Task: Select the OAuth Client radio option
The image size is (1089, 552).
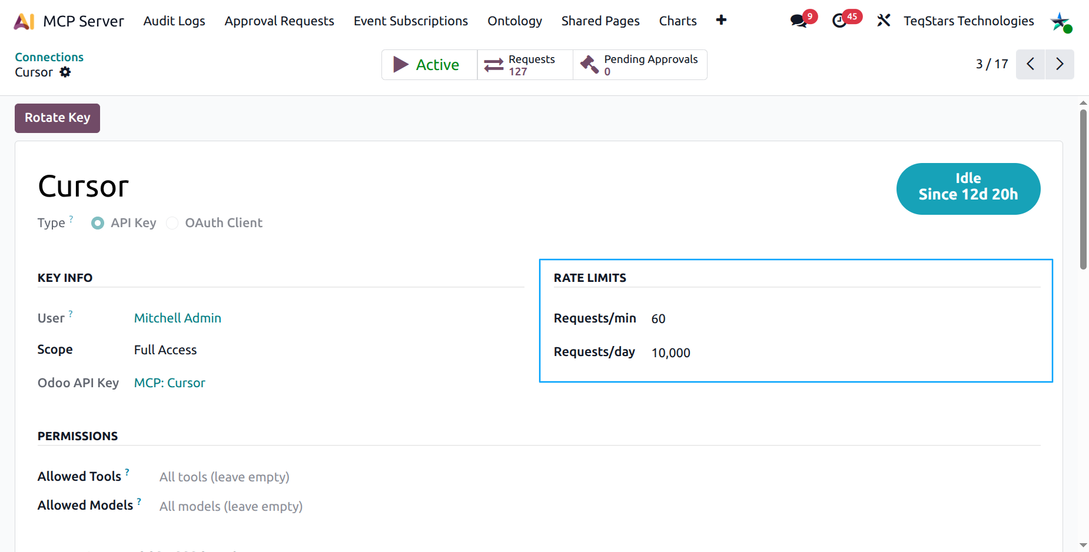Action: click(172, 223)
